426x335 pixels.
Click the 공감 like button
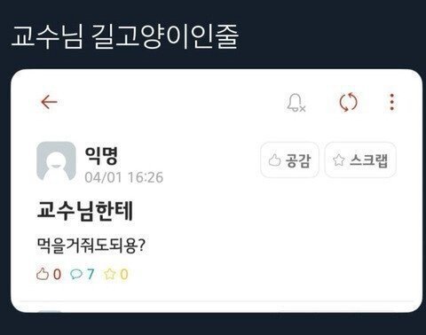(289, 160)
